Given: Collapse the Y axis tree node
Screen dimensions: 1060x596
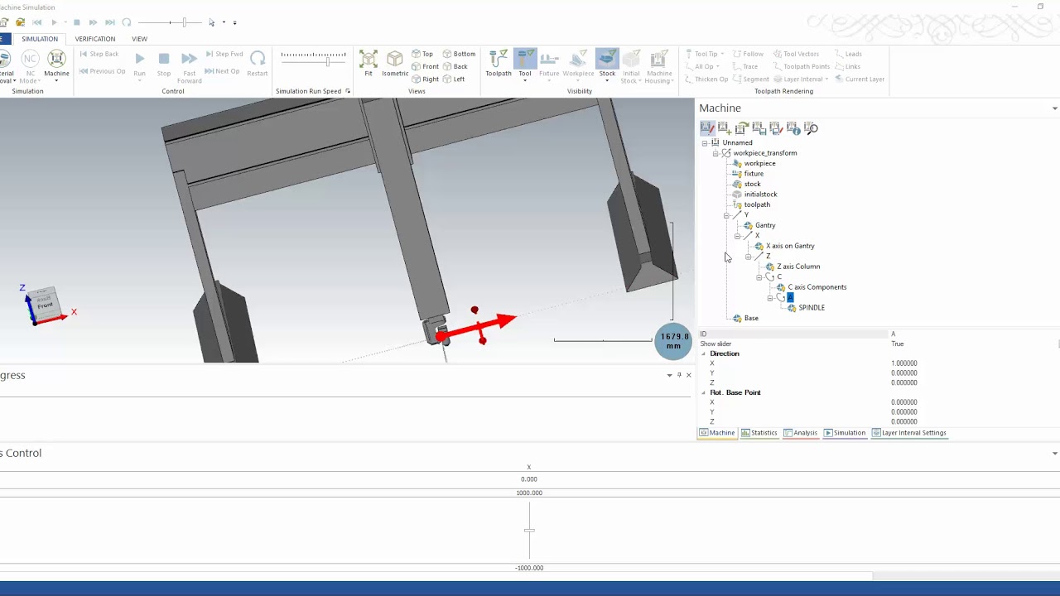Looking at the screenshot, I should click(726, 215).
